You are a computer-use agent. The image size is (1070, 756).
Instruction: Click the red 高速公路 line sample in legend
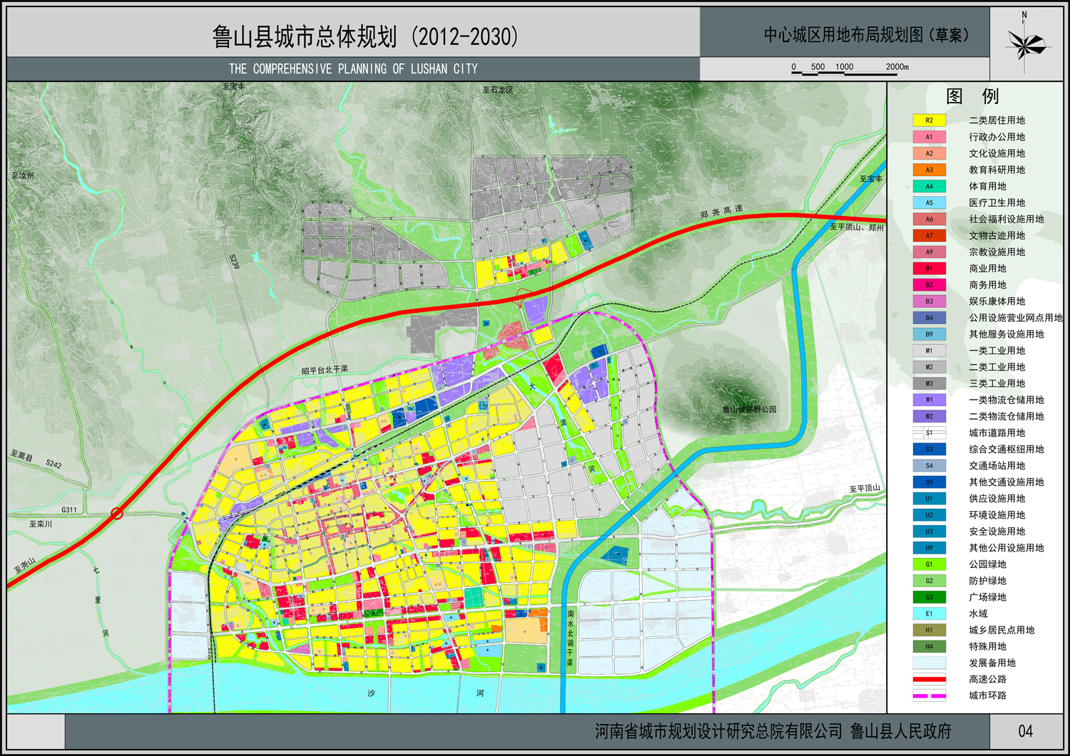pyautogui.click(x=929, y=679)
